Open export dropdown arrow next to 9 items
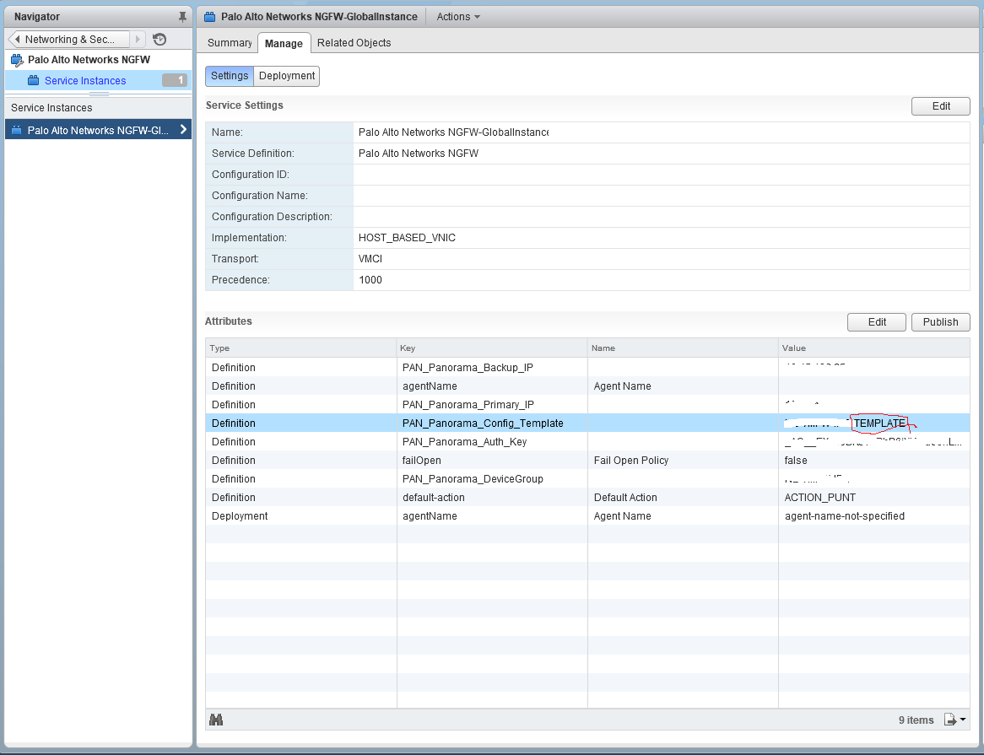 pos(963,720)
